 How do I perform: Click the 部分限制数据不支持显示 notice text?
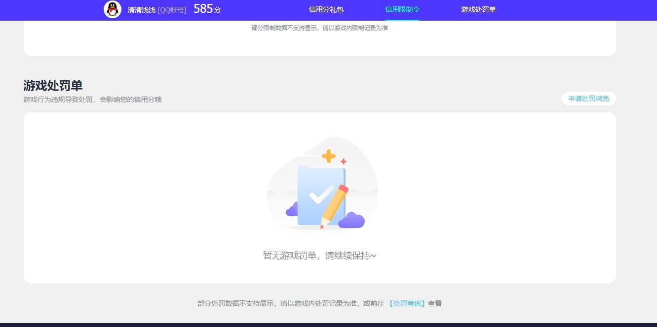tap(319, 28)
